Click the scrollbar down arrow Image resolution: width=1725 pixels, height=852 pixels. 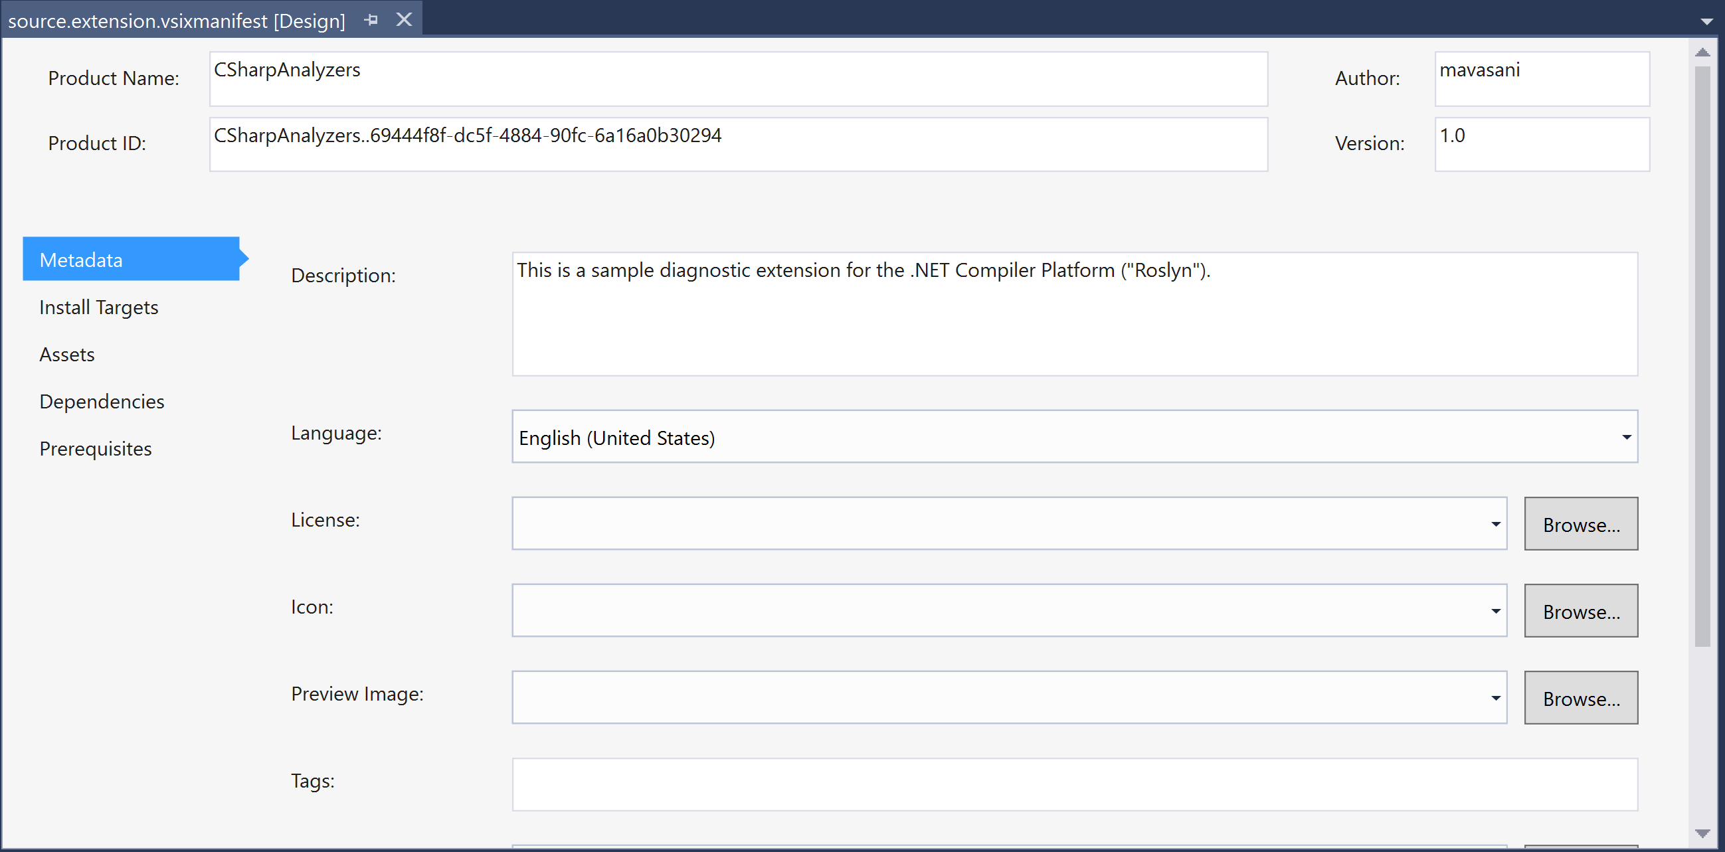(x=1702, y=833)
